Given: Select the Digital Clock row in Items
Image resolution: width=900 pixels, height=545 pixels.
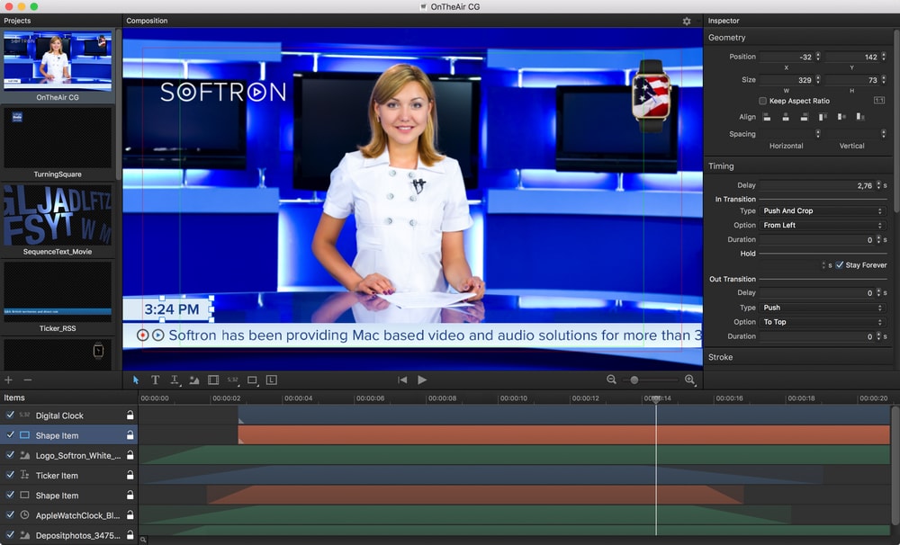Looking at the screenshot, I should 69,415.
